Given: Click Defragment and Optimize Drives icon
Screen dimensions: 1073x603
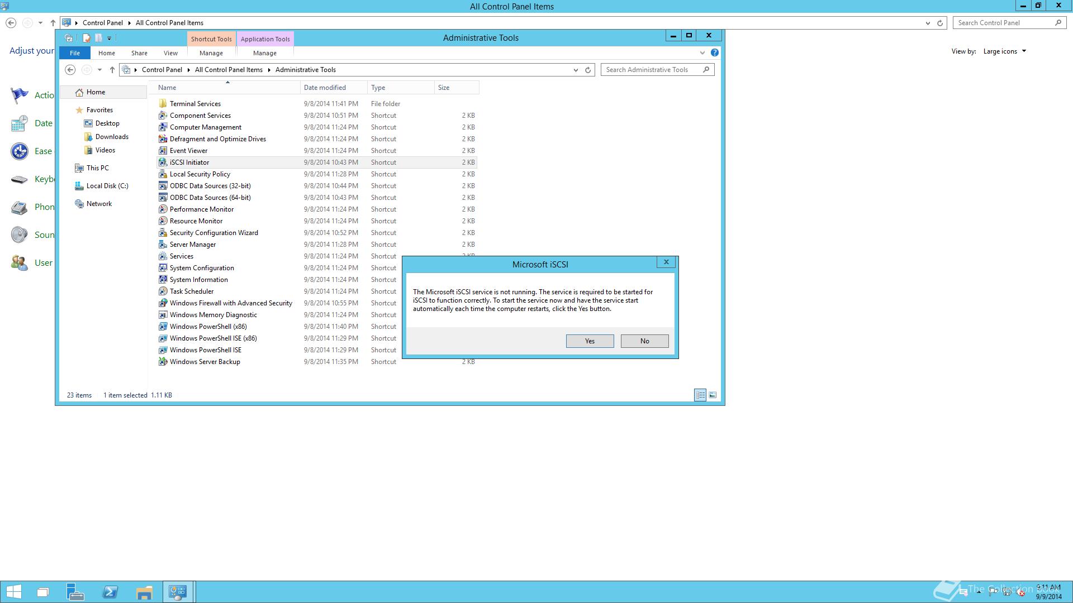Looking at the screenshot, I should point(163,138).
